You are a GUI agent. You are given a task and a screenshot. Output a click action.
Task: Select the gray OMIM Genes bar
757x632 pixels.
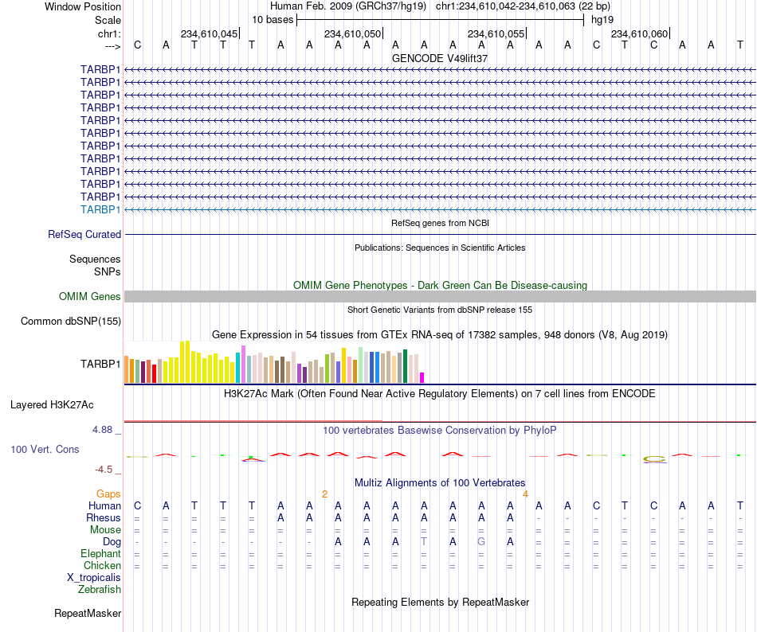click(x=440, y=296)
